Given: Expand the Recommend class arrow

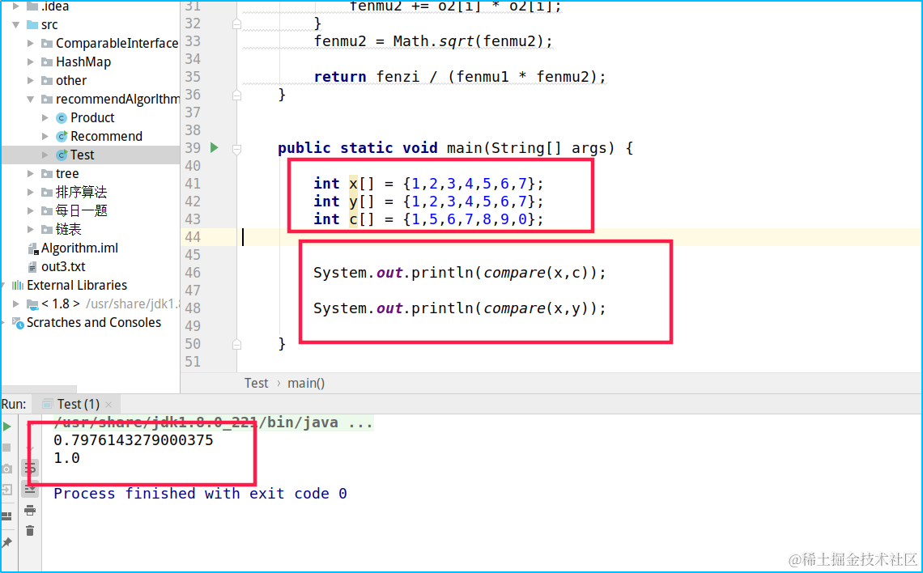Looking at the screenshot, I should click(x=45, y=137).
